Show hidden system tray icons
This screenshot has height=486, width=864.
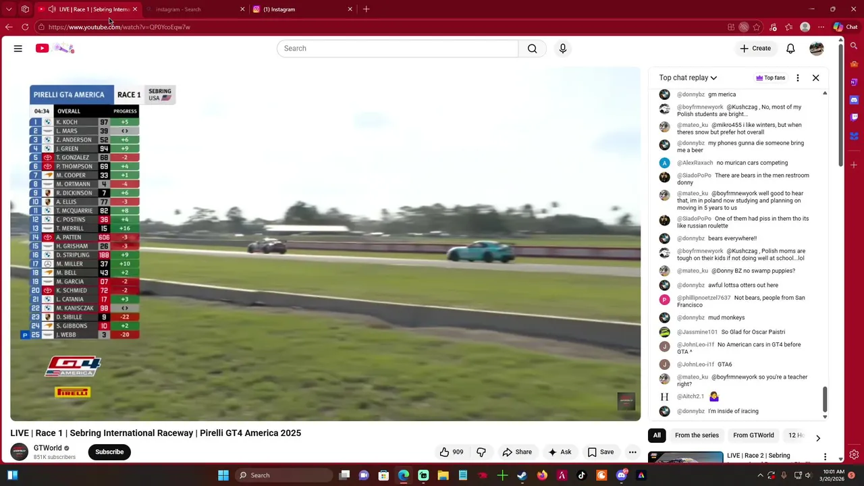(x=760, y=475)
